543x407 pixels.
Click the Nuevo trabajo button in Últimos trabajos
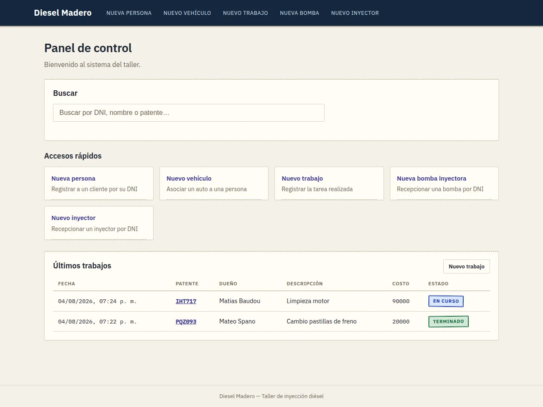coord(467,266)
